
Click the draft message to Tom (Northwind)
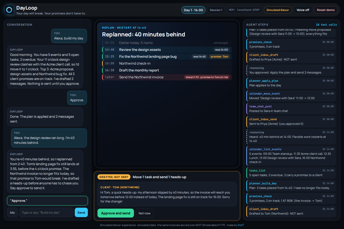click(x=167, y=194)
